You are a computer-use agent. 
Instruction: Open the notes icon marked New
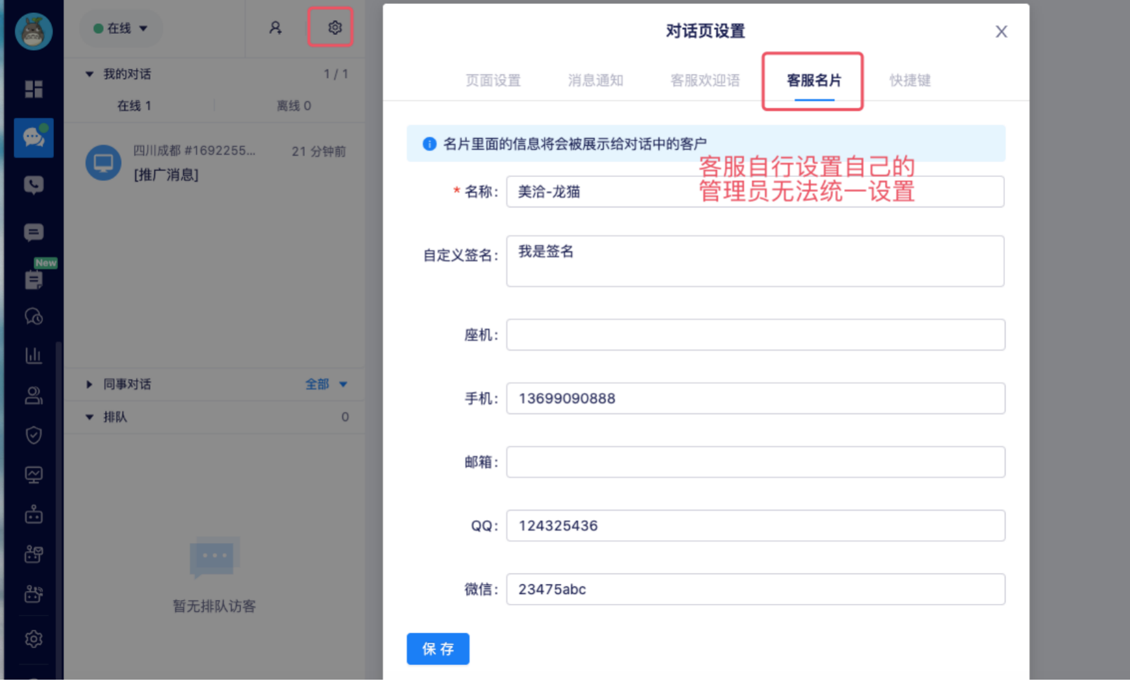point(34,280)
